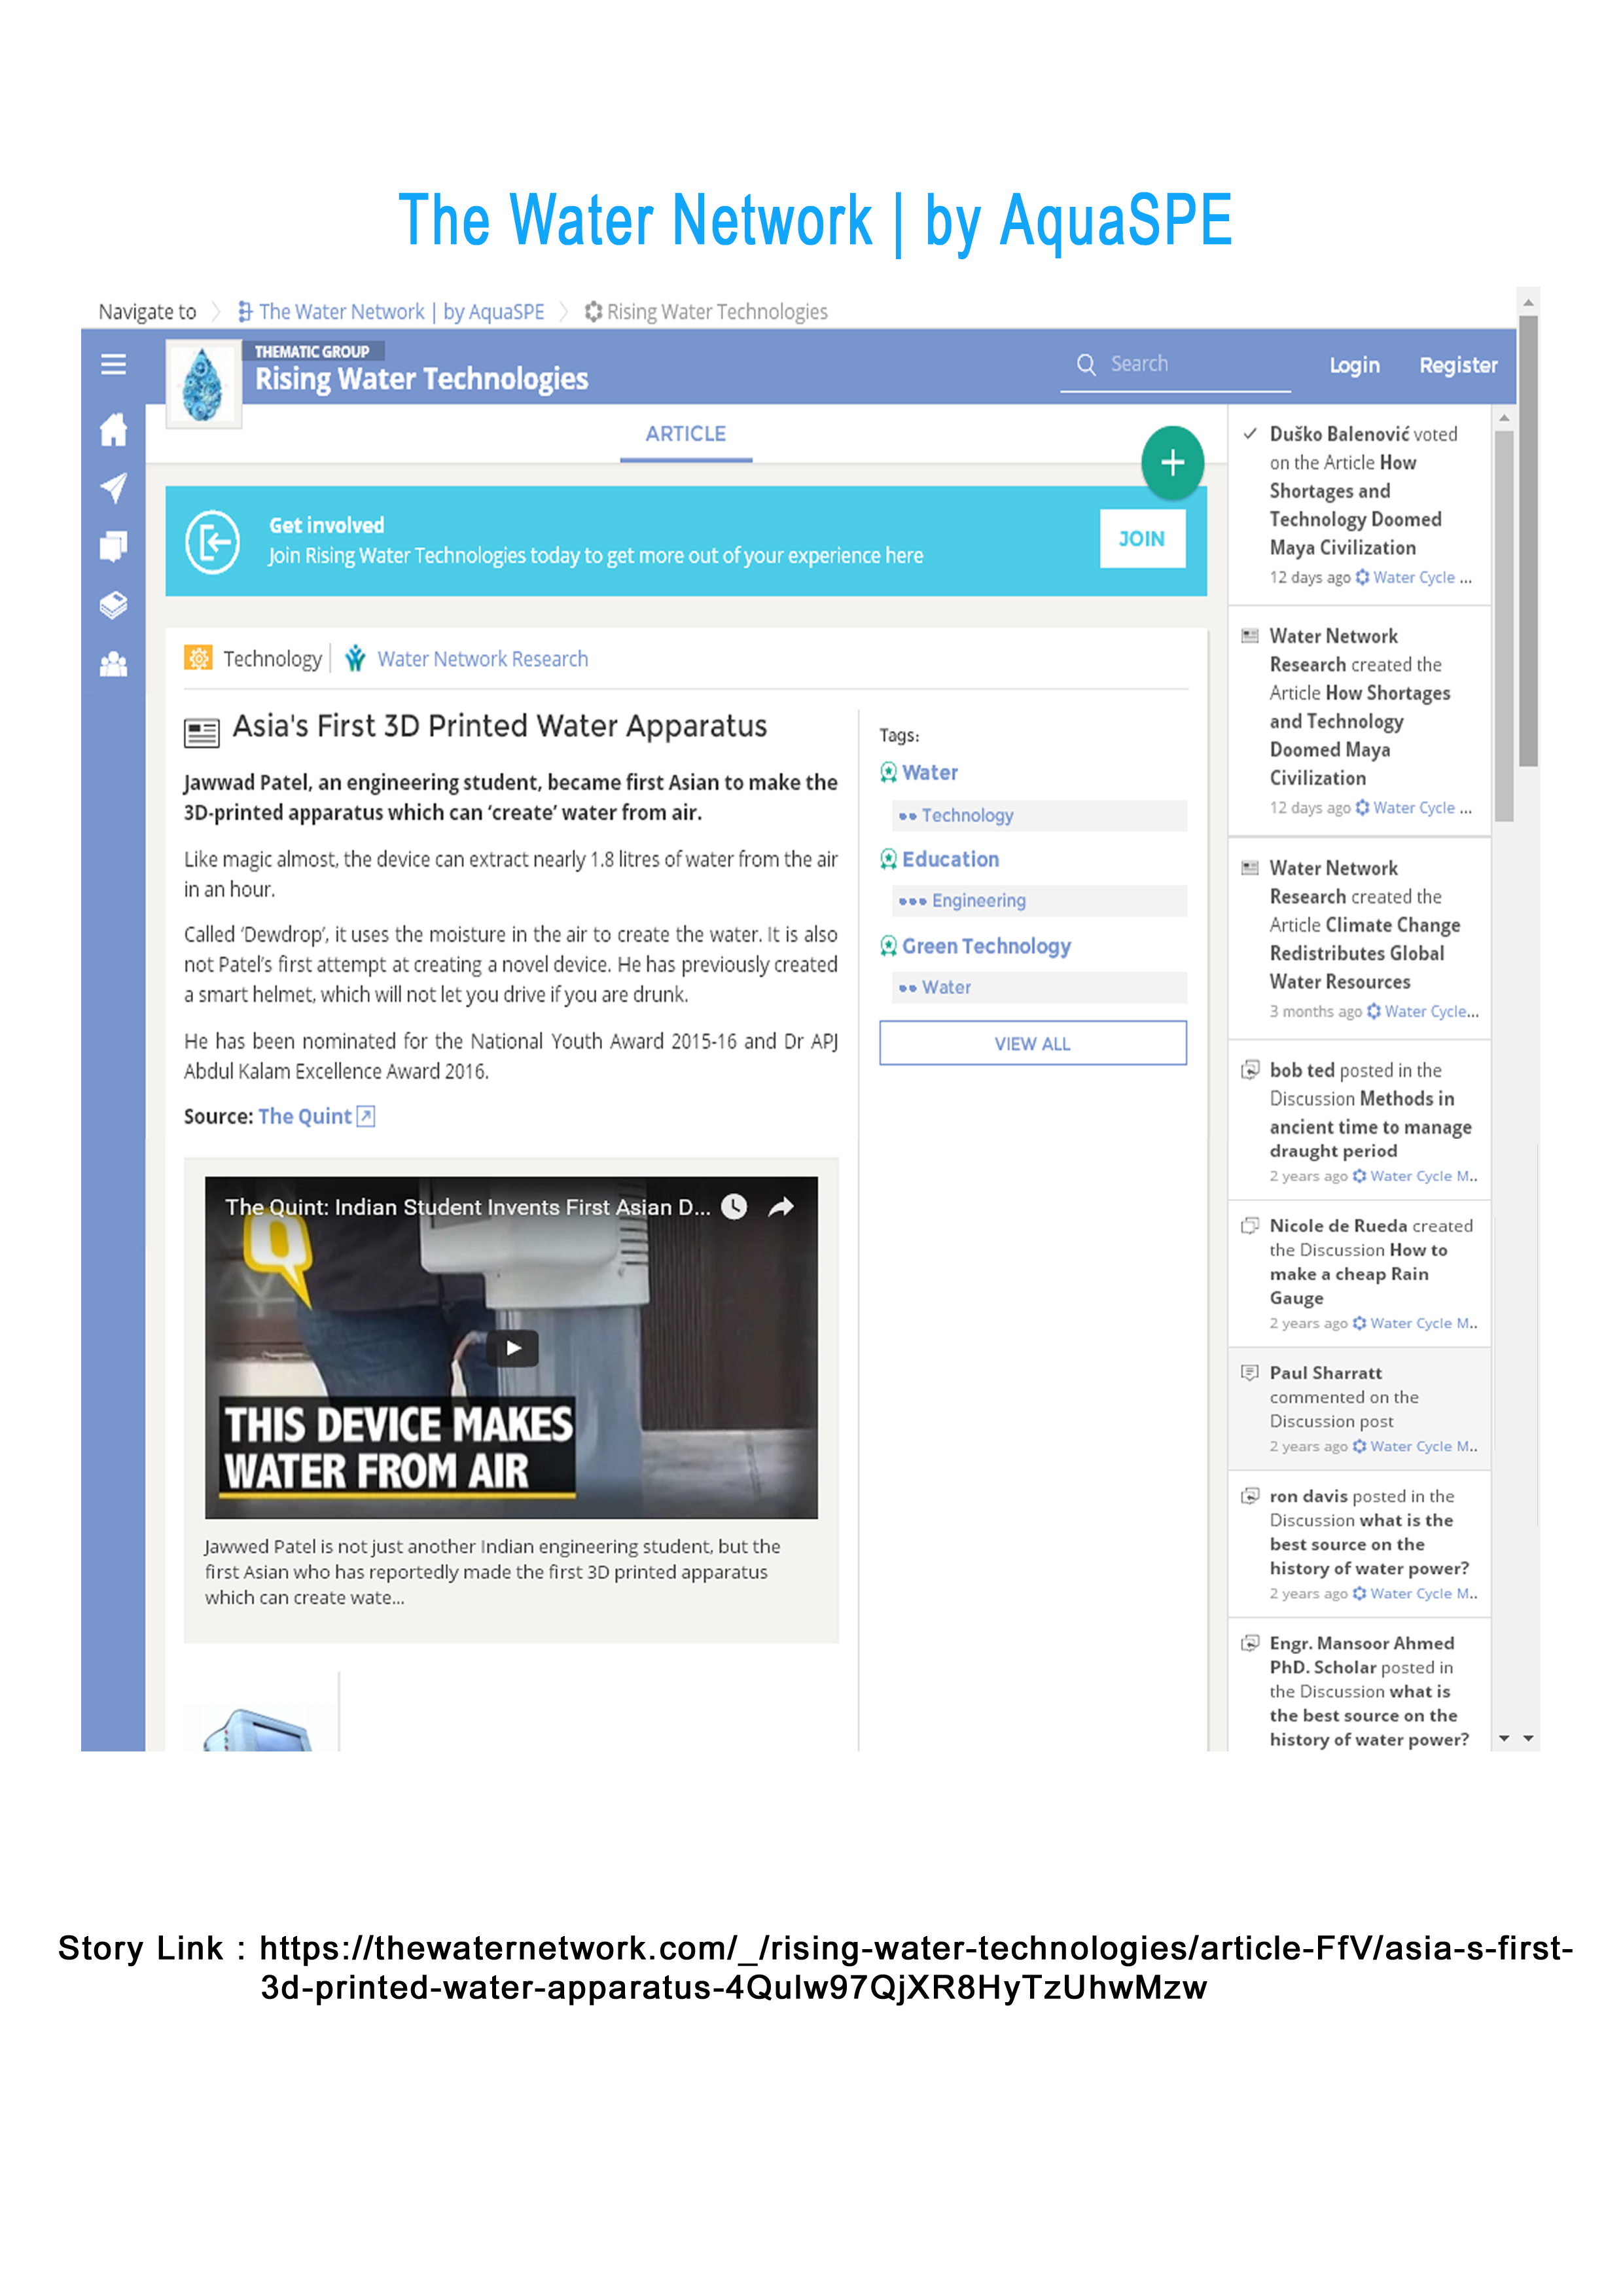The width and height of the screenshot is (1623, 2296).
Task: Click the activity feed scrollbar thumb
Action: tap(1504, 626)
